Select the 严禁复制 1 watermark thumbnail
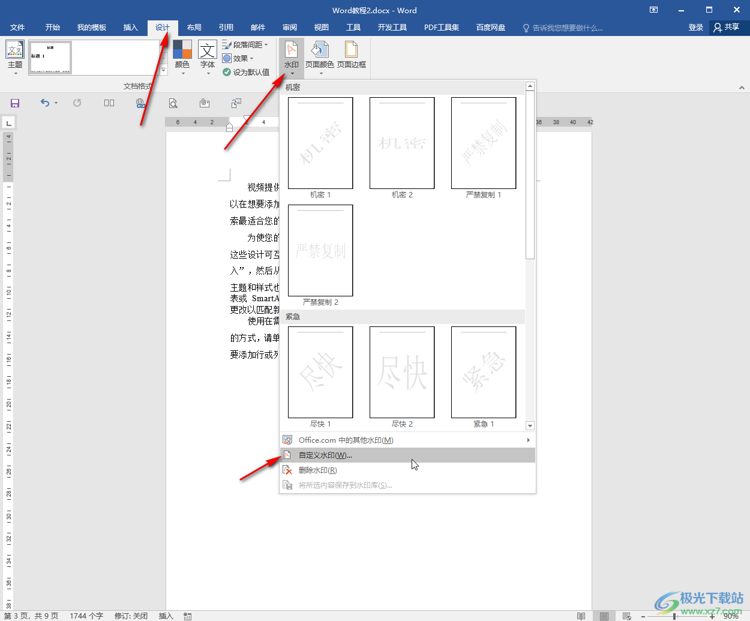Image resolution: width=750 pixels, height=621 pixels. (484, 143)
